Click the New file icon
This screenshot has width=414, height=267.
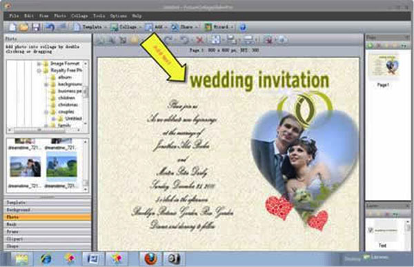pos(12,27)
